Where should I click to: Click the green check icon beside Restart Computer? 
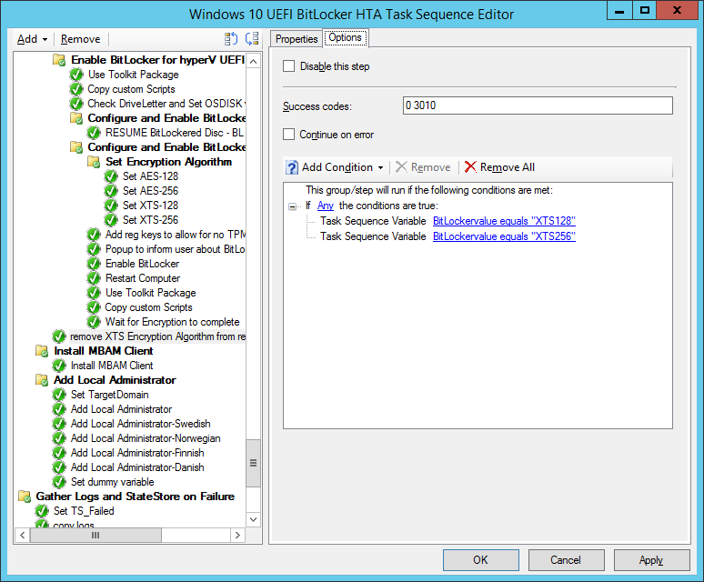[94, 278]
